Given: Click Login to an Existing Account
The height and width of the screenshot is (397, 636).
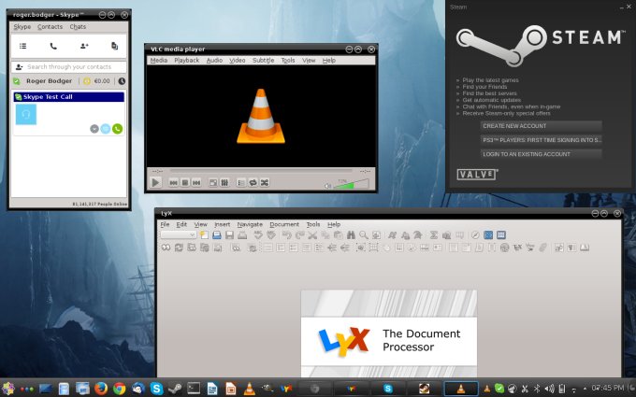Looking at the screenshot, I should click(541, 154).
